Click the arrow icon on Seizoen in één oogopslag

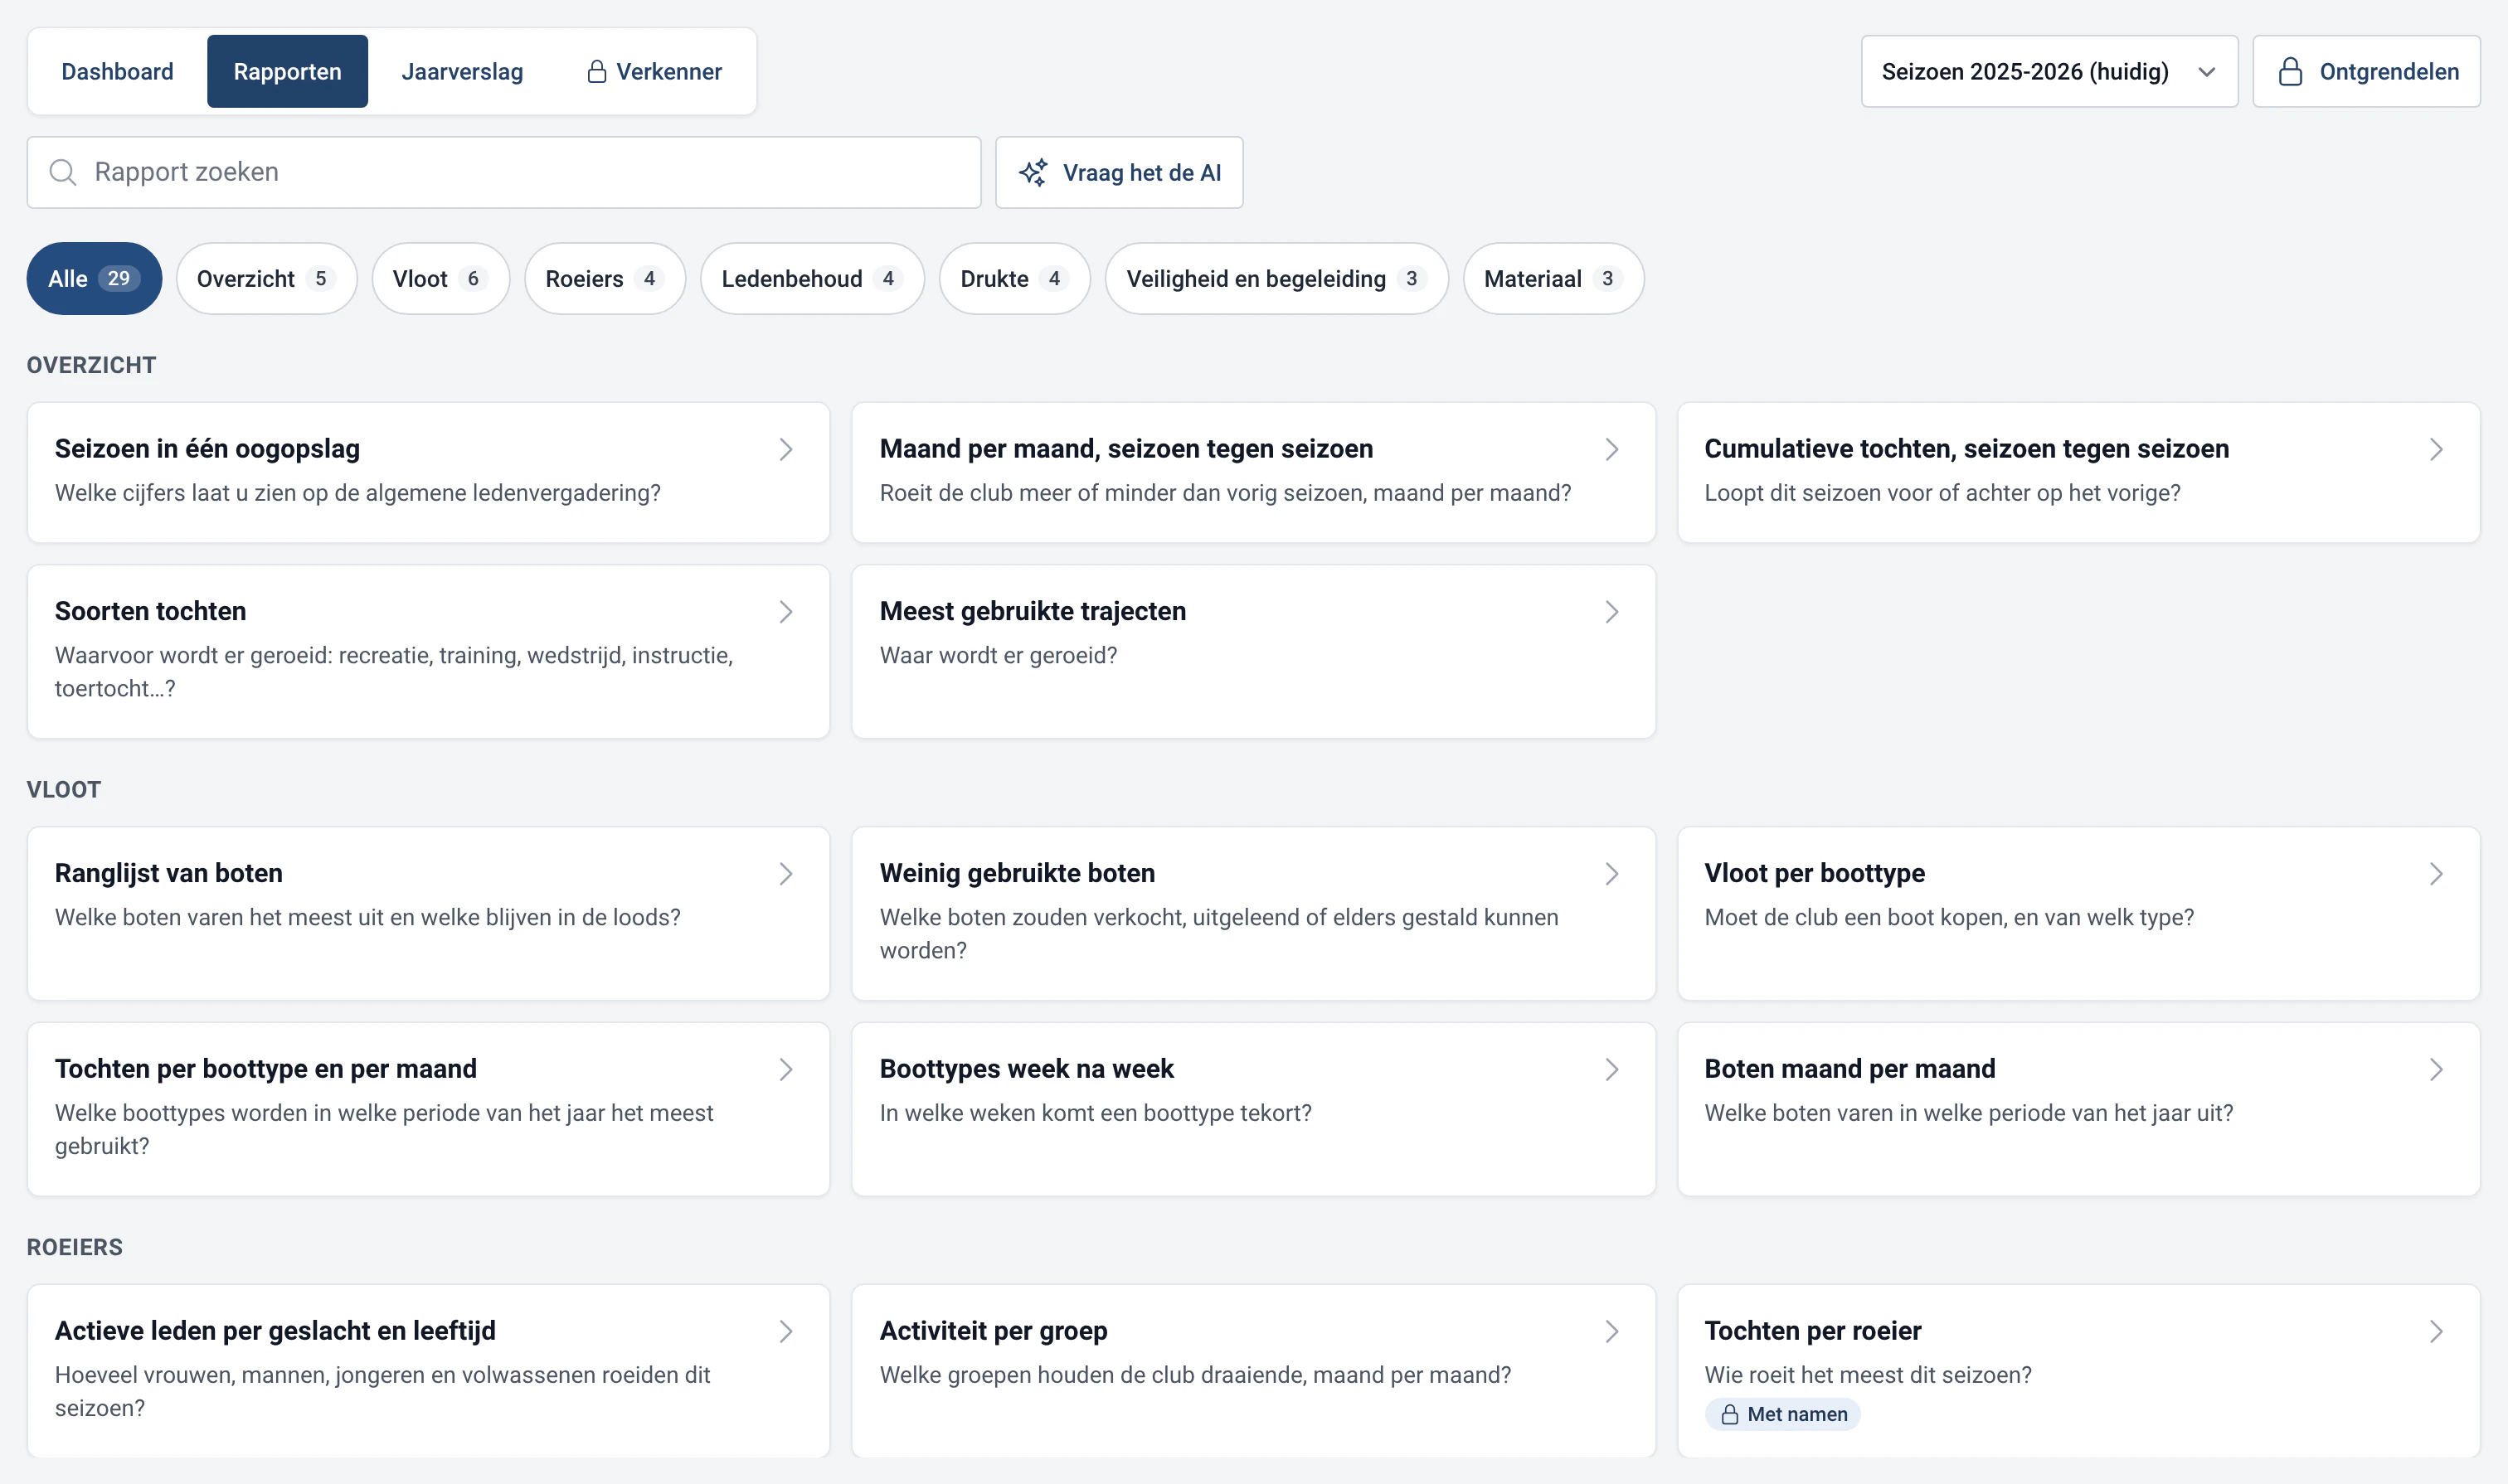point(786,449)
